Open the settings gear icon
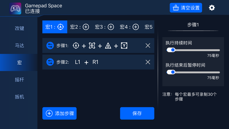Viewport: 229px width, 129px height. [x=212, y=8]
